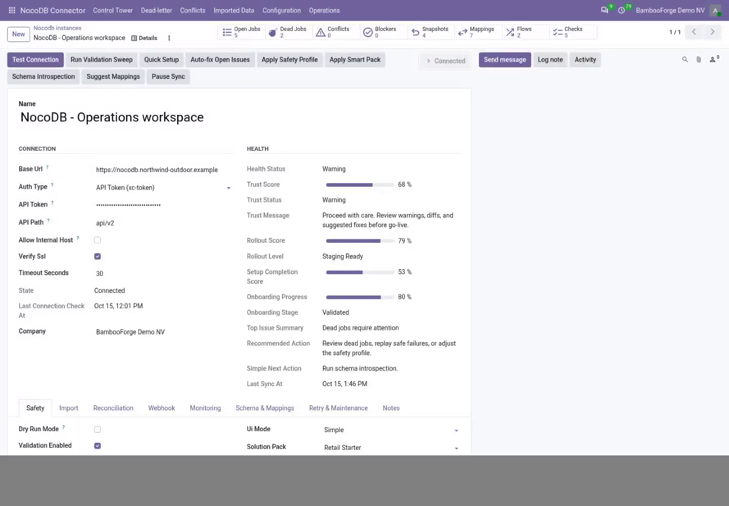Click the Nocodb Instances breadcrumb link

57,28
